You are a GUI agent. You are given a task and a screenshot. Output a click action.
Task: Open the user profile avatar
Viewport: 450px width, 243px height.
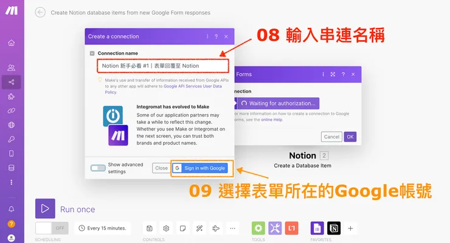pos(11,238)
